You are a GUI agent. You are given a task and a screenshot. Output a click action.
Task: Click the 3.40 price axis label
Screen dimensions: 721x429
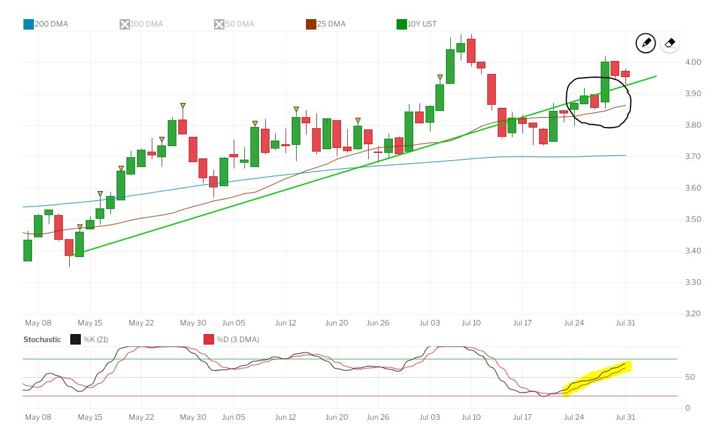click(693, 251)
